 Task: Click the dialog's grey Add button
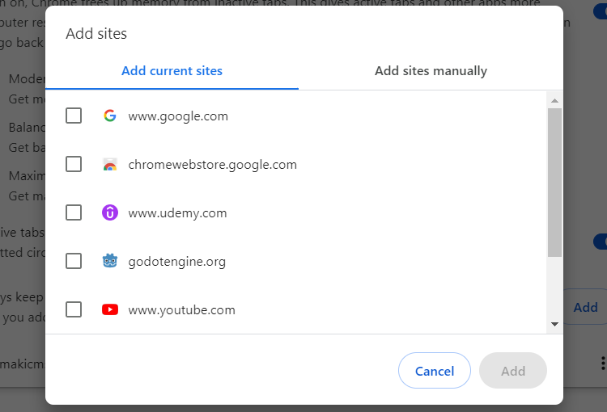(x=513, y=372)
